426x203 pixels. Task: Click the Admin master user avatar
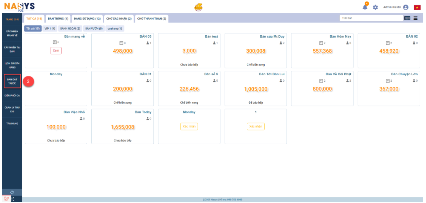(405, 7)
